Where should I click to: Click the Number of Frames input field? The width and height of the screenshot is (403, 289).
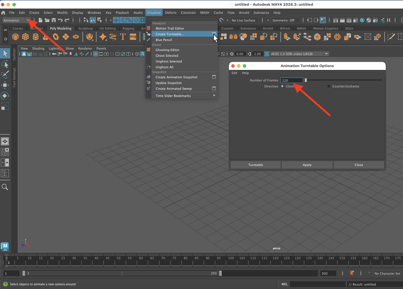pos(292,81)
